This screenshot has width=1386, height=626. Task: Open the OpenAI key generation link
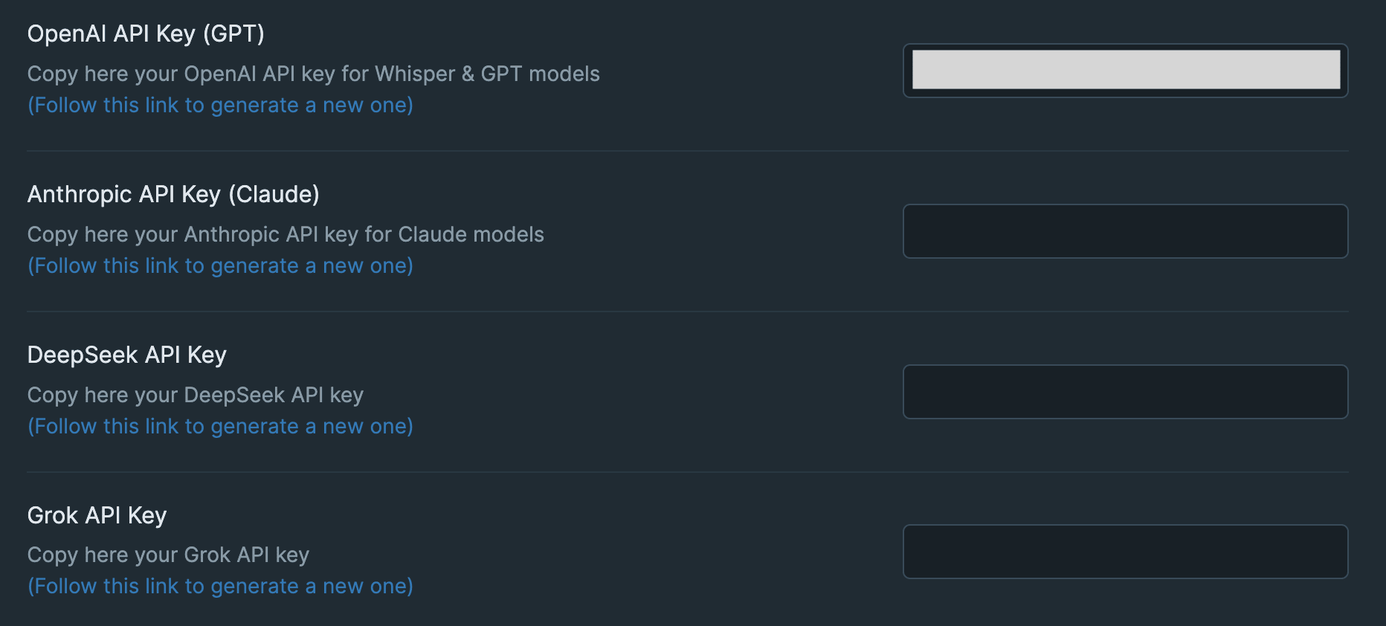point(220,106)
